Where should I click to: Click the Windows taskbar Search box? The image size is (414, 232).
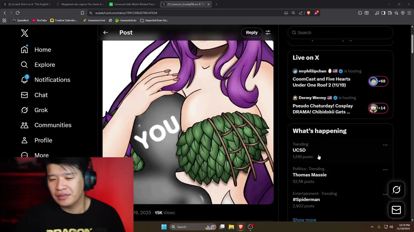click(x=193, y=227)
